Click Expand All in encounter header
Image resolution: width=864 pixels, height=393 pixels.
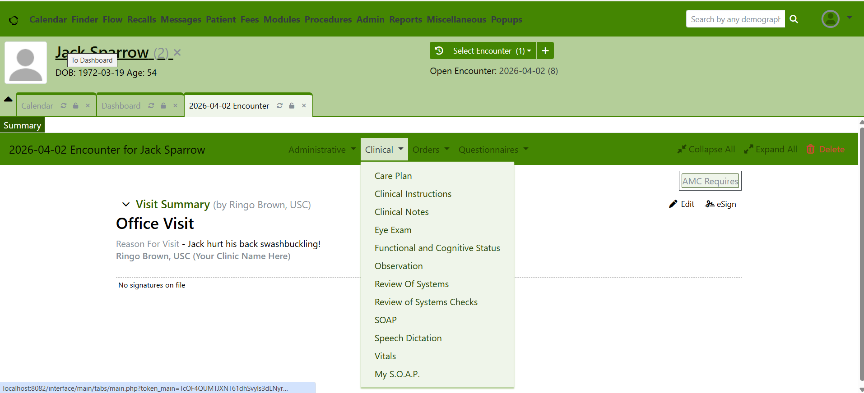point(771,149)
